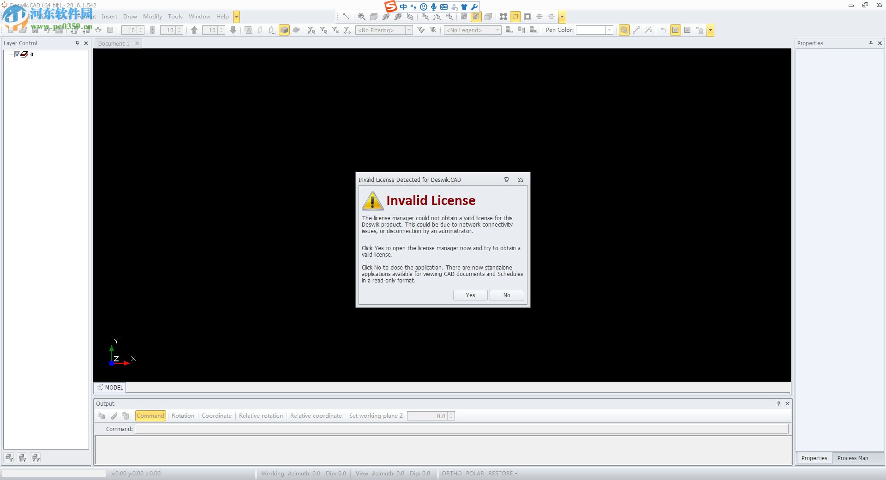Click the clear filter icon with X

pyautogui.click(x=335, y=30)
